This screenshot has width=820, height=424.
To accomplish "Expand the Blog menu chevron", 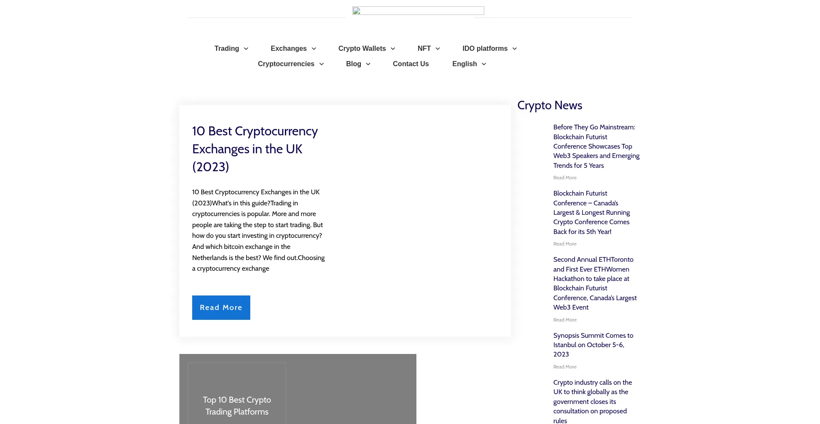I will 368,64.
